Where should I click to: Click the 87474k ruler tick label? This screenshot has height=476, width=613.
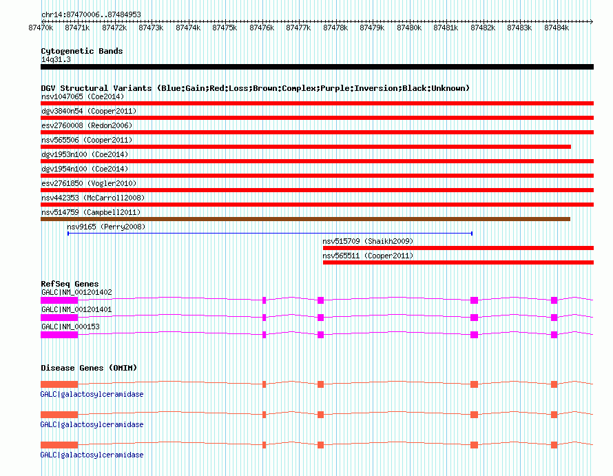[188, 28]
